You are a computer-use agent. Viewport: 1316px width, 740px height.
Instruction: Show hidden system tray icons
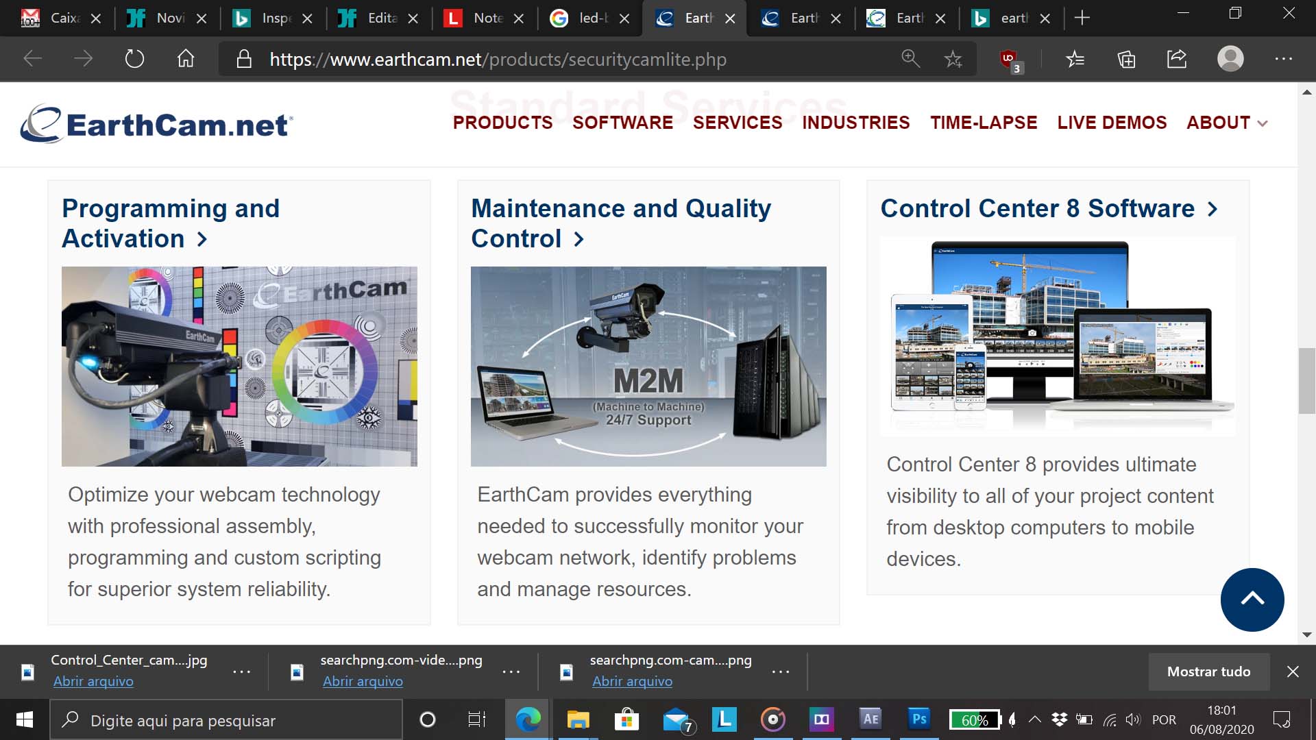1035,719
